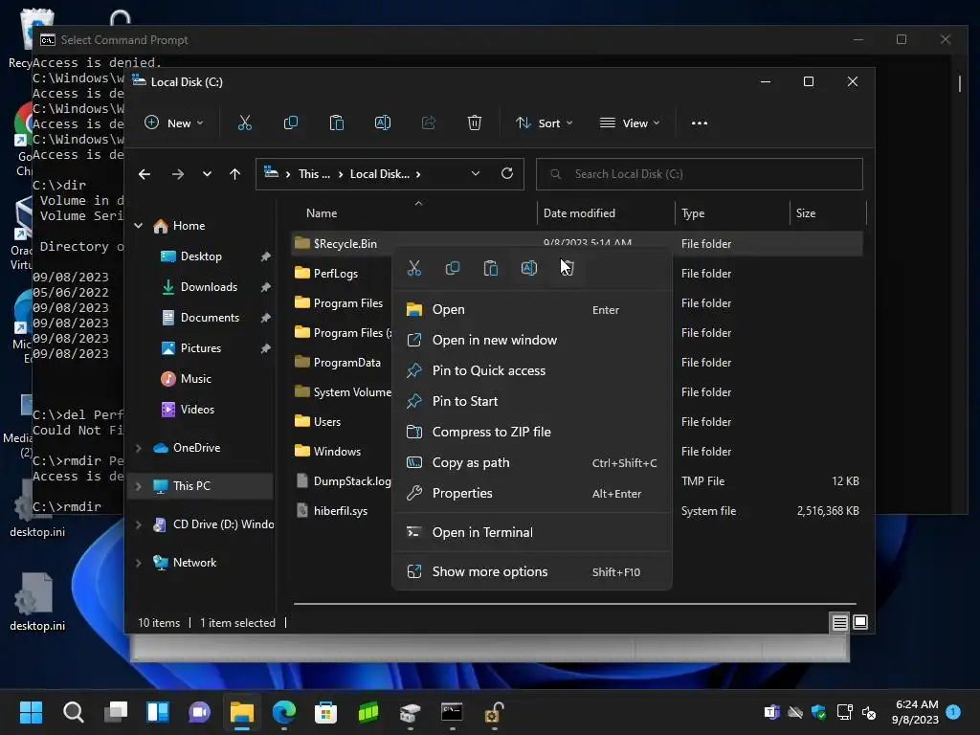Click the Share icon in Explorer toolbar
This screenshot has width=980, height=735.
(x=428, y=123)
